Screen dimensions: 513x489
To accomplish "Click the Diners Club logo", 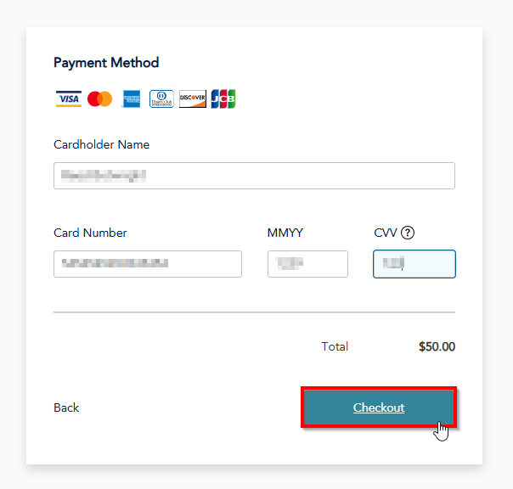I will tap(161, 98).
